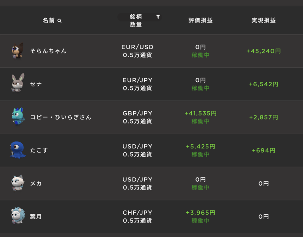Viewport: 303px width, 237px height.
Task: Click the search icon next to 名前
Action: click(59, 21)
